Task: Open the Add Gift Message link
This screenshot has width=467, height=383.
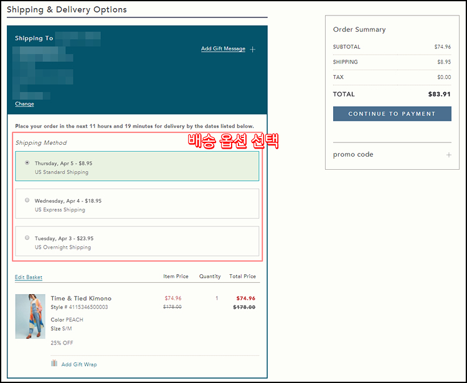Action: click(223, 48)
